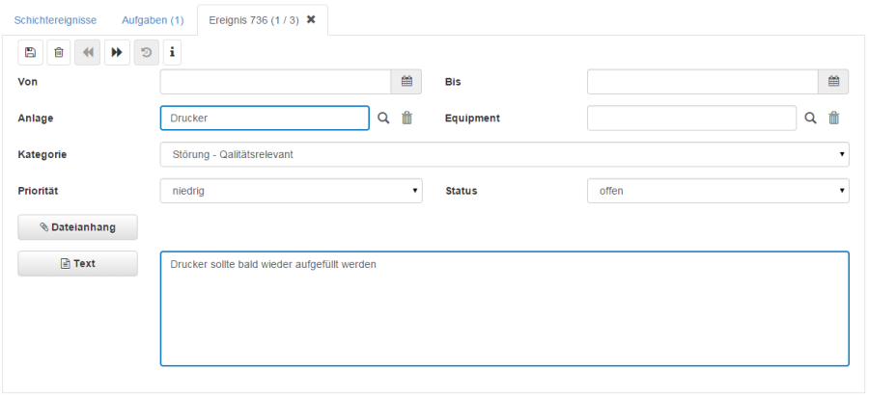Screen dimensions: 869x397
Task: Close the Ereignis 736 tab
Action: [x=311, y=19]
